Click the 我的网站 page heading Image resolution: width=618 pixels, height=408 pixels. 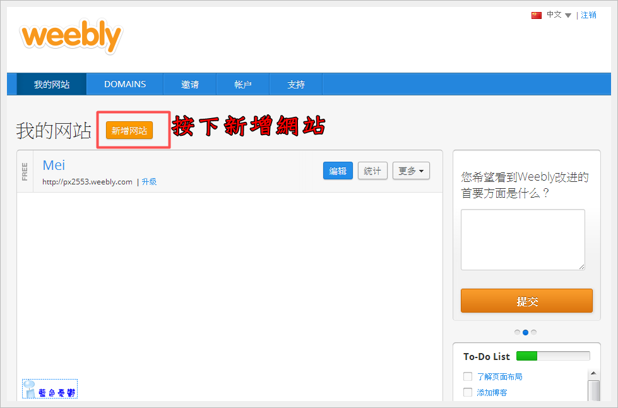pyautogui.click(x=54, y=131)
